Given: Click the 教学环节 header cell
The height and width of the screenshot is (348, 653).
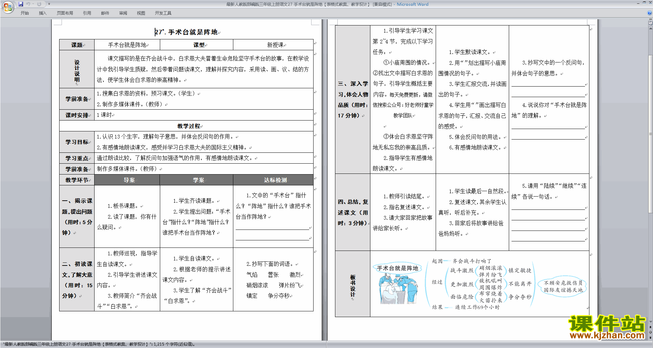Looking at the screenshot, I should 77,180.
